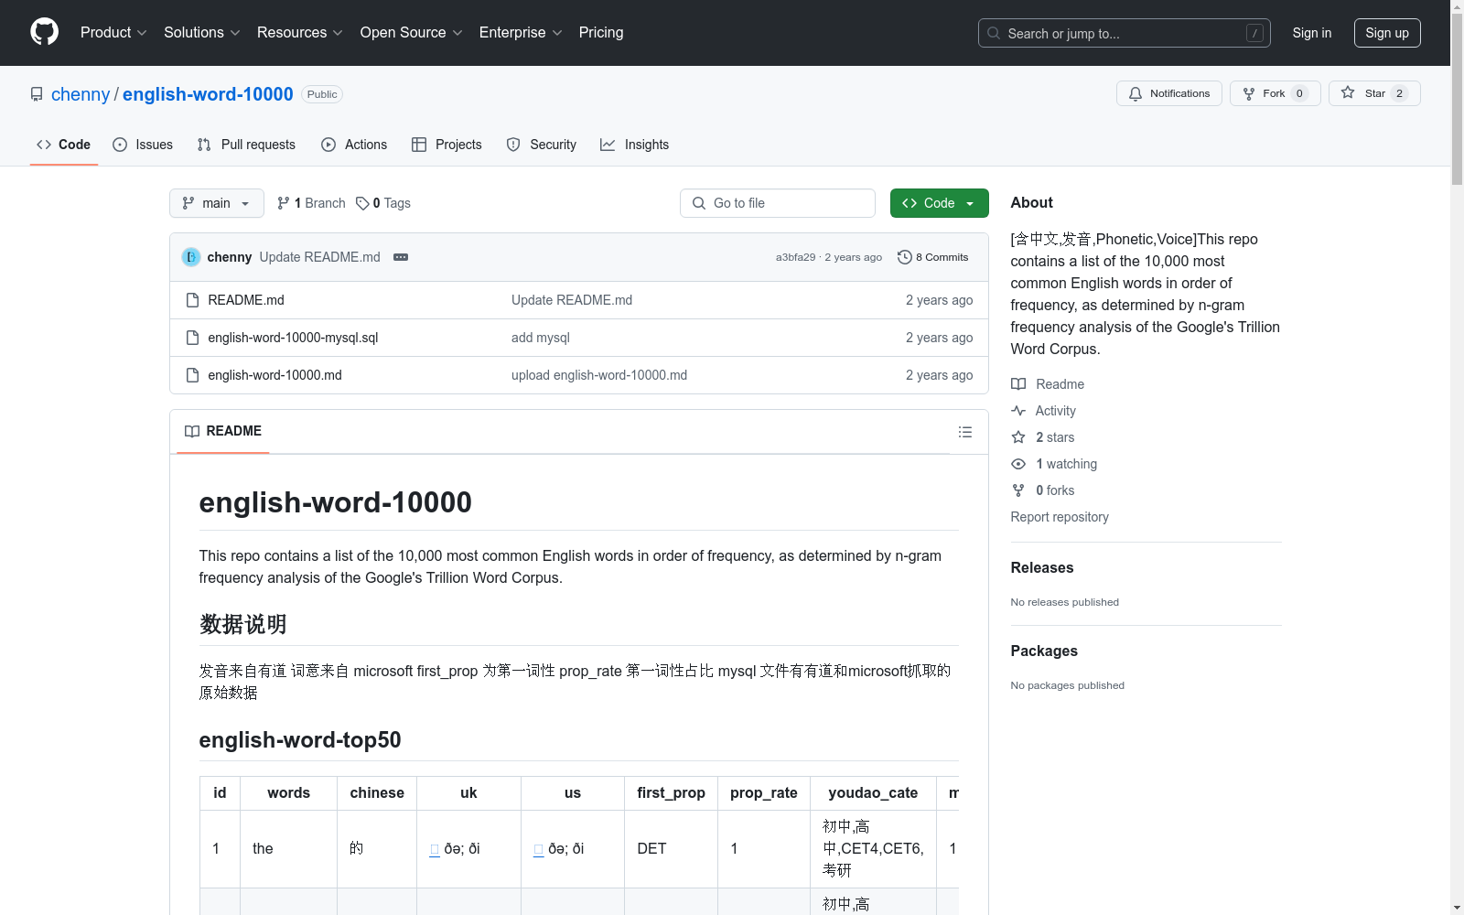The width and height of the screenshot is (1464, 915).
Task: Switch to the Issues tab
Action: click(x=143, y=145)
